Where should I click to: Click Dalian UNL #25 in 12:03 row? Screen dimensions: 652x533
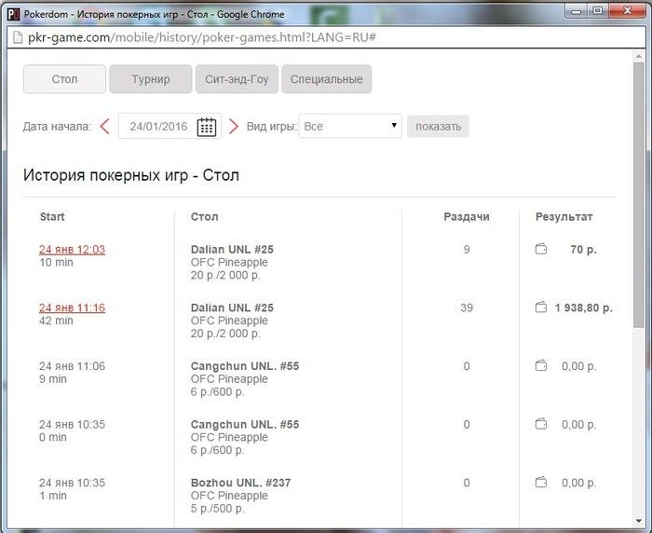pos(232,249)
